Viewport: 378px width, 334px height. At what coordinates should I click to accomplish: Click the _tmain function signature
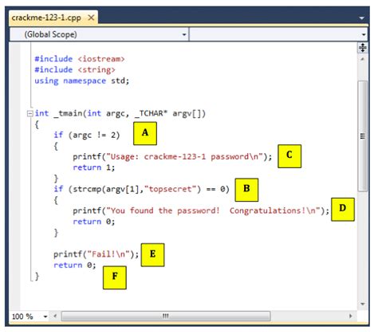pyautogui.click(x=120, y=113)
